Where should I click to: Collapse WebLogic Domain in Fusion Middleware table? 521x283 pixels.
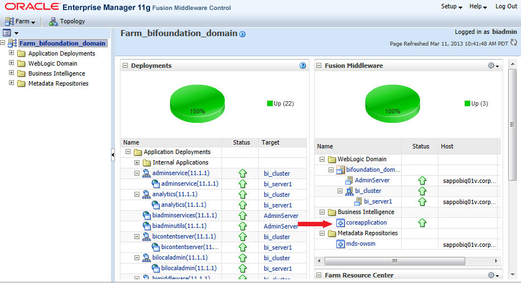pos(322,159)
